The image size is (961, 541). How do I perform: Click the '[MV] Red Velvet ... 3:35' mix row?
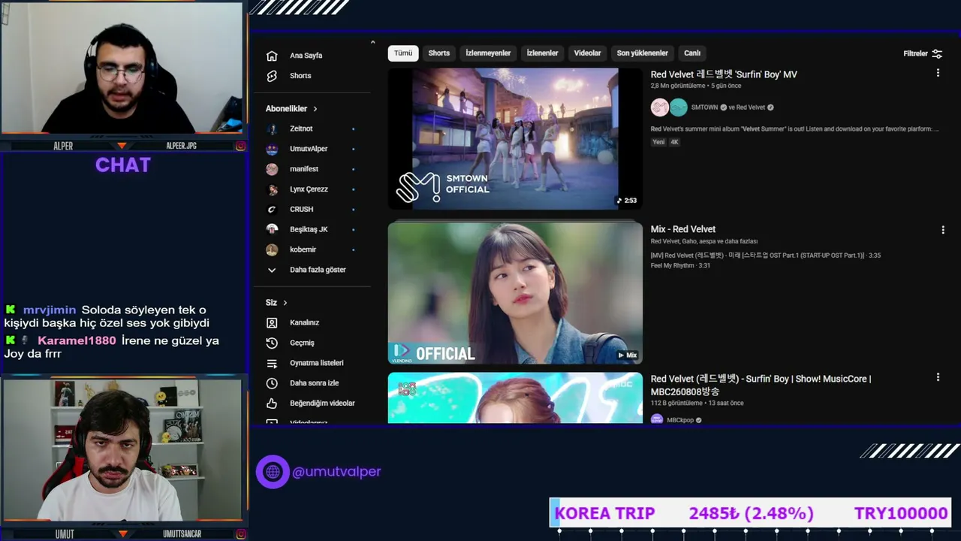click(x=766, y=255)
